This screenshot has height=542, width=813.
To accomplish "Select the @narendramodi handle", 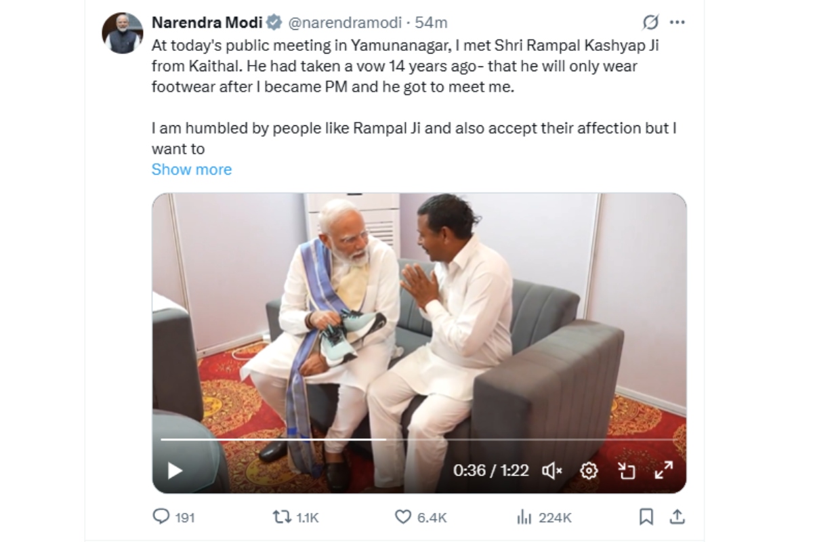I will [x=345, y=21].
